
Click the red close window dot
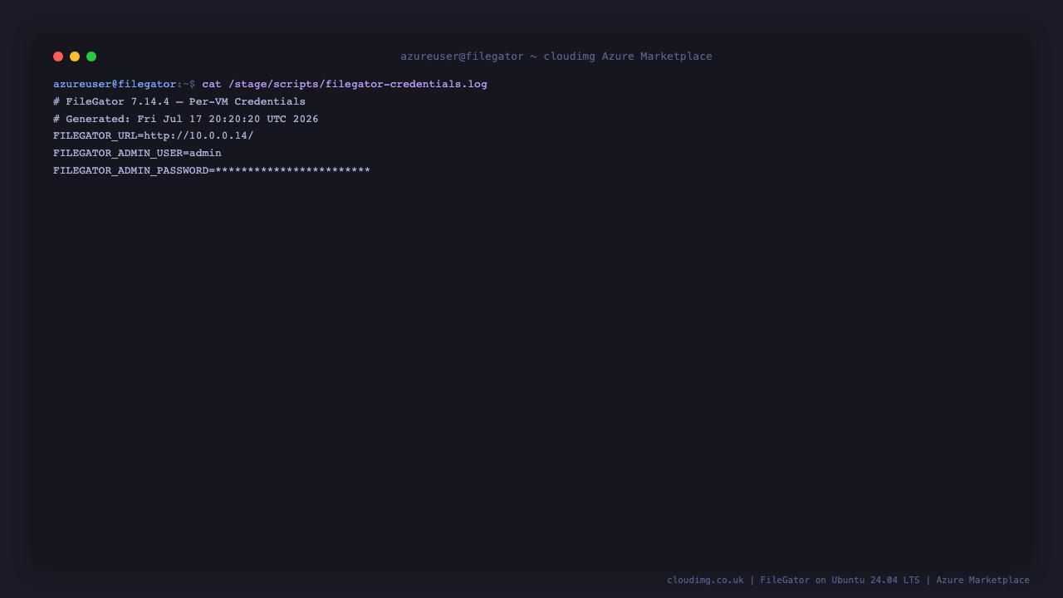pyautogui.click(x=58, y=56)
